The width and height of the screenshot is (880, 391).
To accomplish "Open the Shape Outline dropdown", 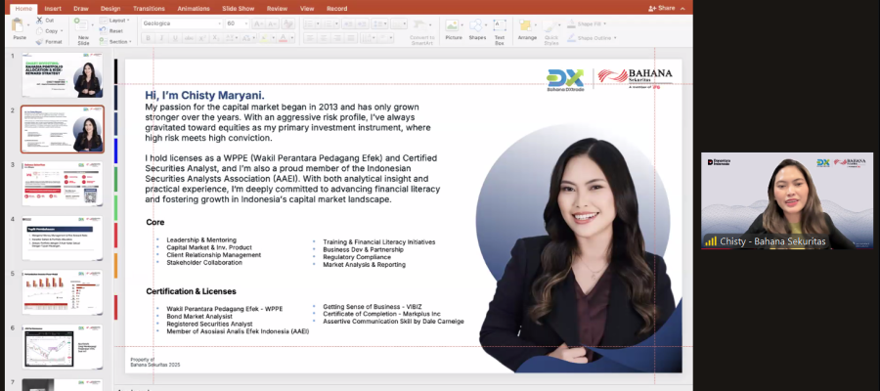I will point(592,37).
